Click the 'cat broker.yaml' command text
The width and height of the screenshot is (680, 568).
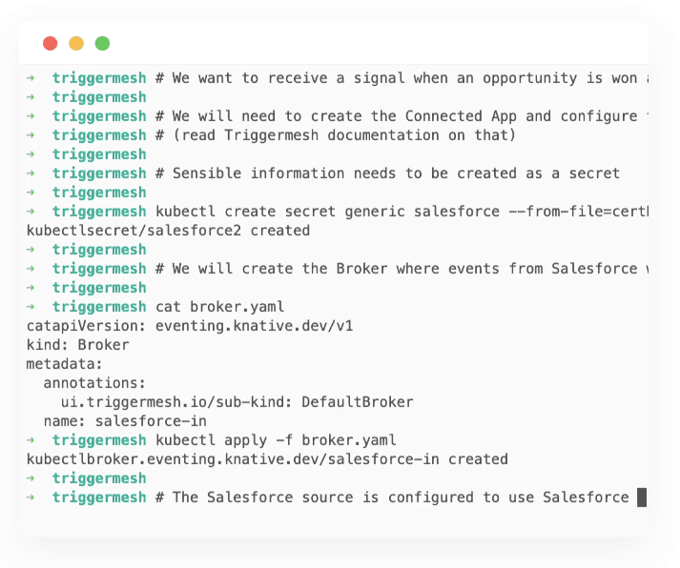pyautogui.click(x=220, y=307)
